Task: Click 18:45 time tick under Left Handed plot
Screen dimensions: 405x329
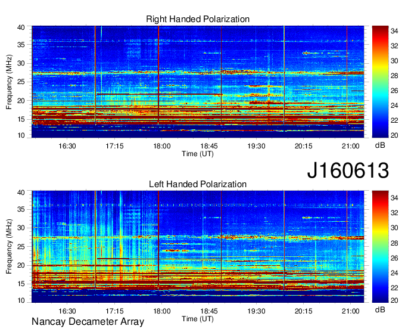Action: pos(209,311)
